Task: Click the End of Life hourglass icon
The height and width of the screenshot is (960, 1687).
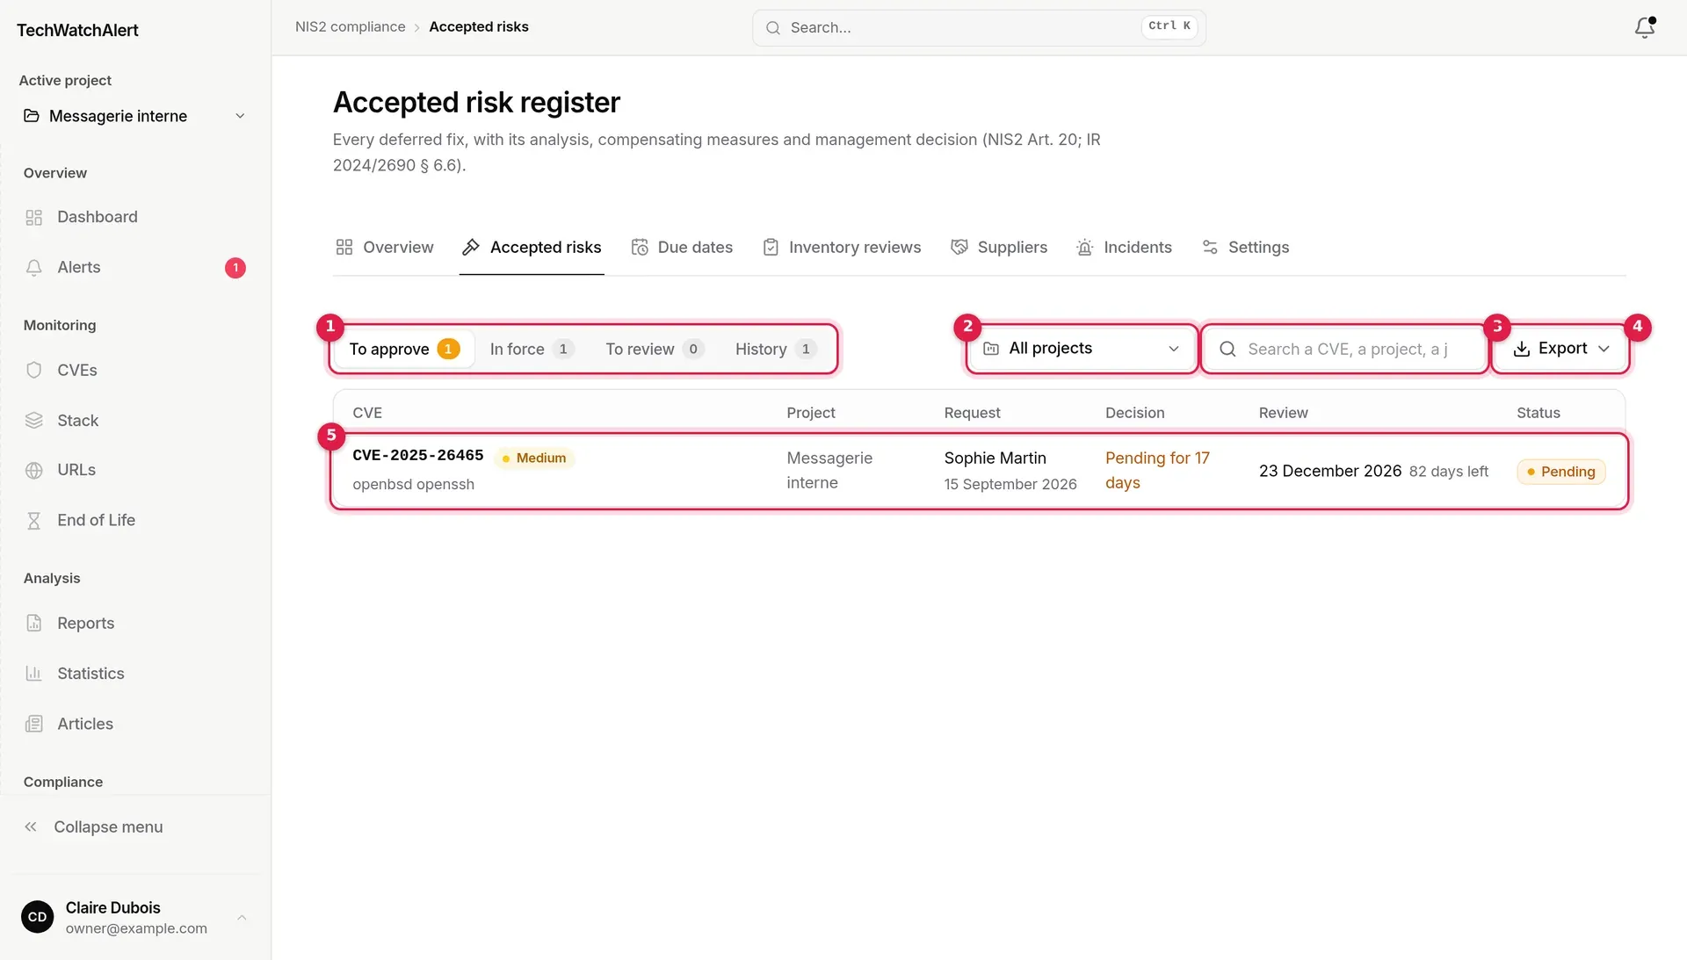Action: 34,520
